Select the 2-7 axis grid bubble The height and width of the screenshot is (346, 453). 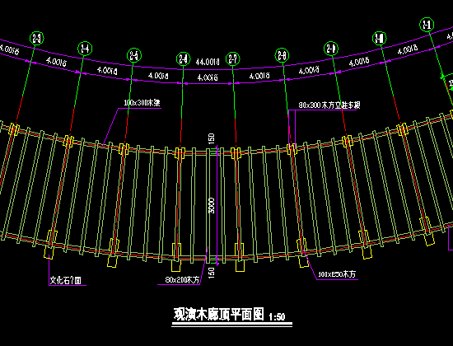[x=232, y=59]
